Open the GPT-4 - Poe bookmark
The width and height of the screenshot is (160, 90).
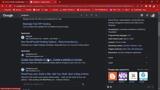tap(115, 10)
